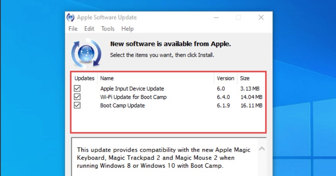
Task: Close the Apple Software Update window
Action: 261,18
